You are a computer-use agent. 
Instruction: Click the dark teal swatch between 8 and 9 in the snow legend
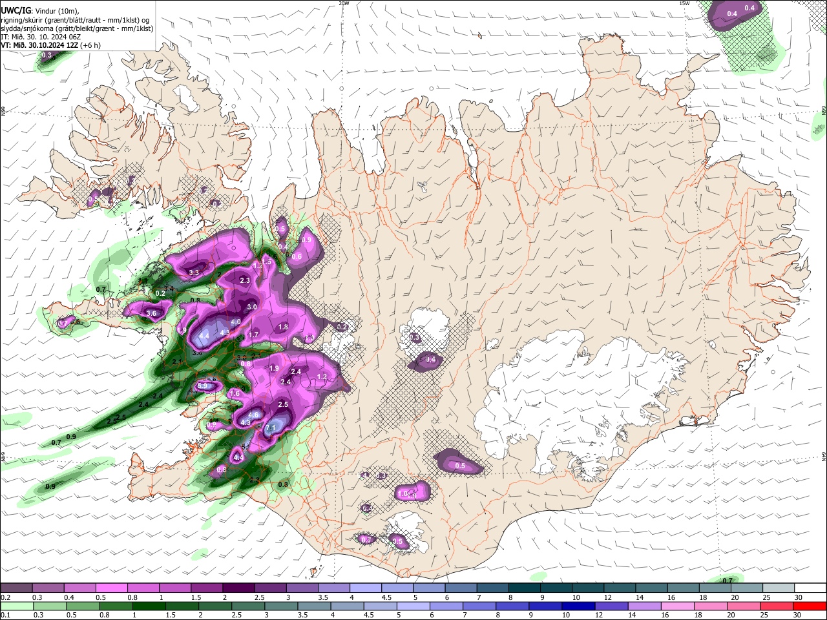(x=525, y=588)
